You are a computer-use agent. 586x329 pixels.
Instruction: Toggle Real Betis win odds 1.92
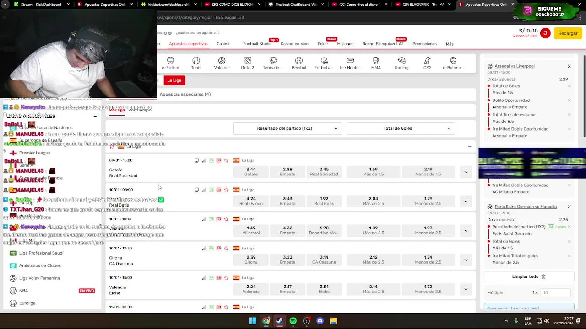324,201
